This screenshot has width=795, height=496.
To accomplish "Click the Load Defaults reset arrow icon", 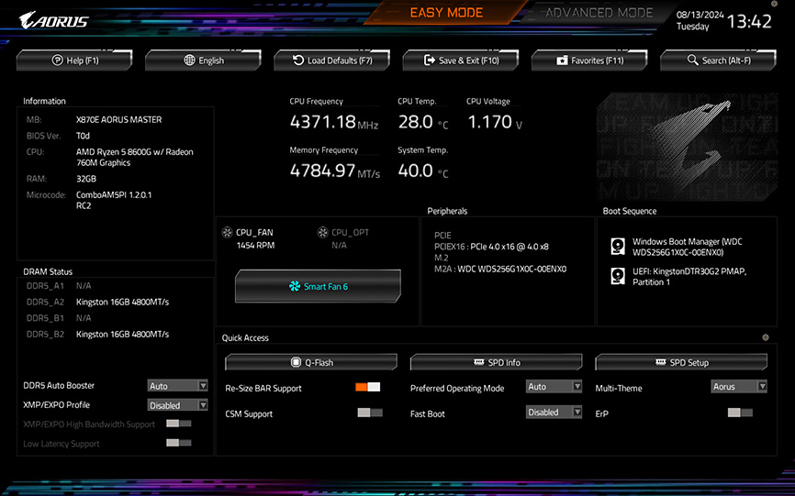I will (298, 61).
